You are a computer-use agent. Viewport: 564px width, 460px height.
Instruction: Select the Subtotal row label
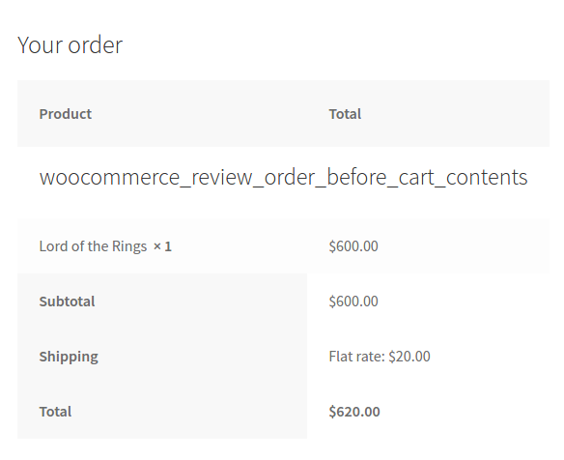coord(67,302)
